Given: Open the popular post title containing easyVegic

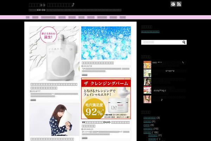Looking at the screenshot, I should (x=170, y=91).
